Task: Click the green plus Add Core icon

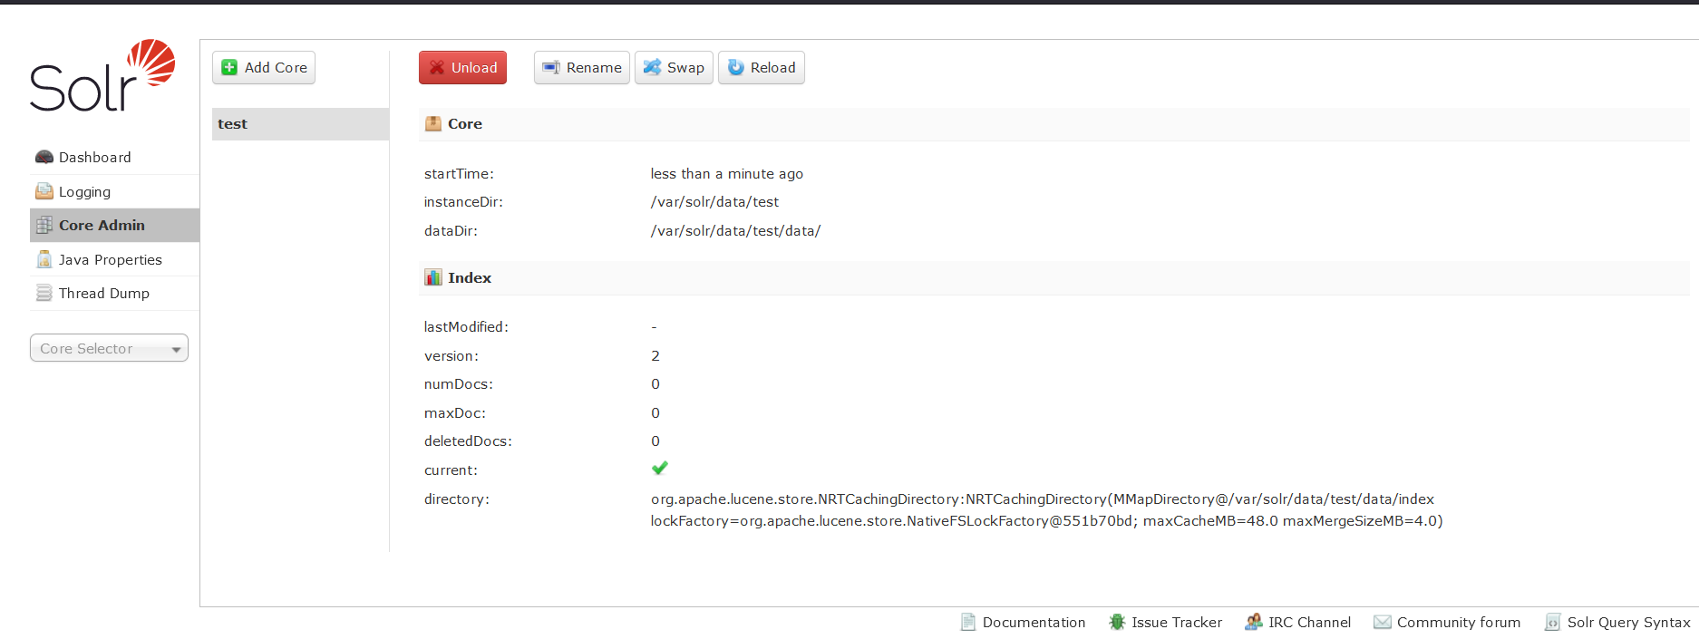Action: 229,68
